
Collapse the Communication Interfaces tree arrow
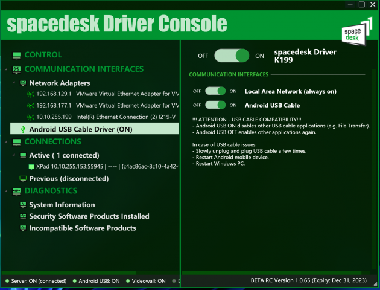pyautogui.click(x=5, y=69)
